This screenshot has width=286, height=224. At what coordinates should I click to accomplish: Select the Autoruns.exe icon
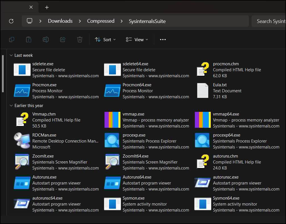[x=22, y=183]
